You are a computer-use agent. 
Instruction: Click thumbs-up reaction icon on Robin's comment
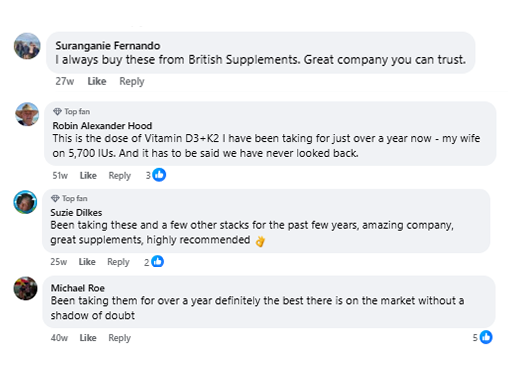[x=159, y=175]
